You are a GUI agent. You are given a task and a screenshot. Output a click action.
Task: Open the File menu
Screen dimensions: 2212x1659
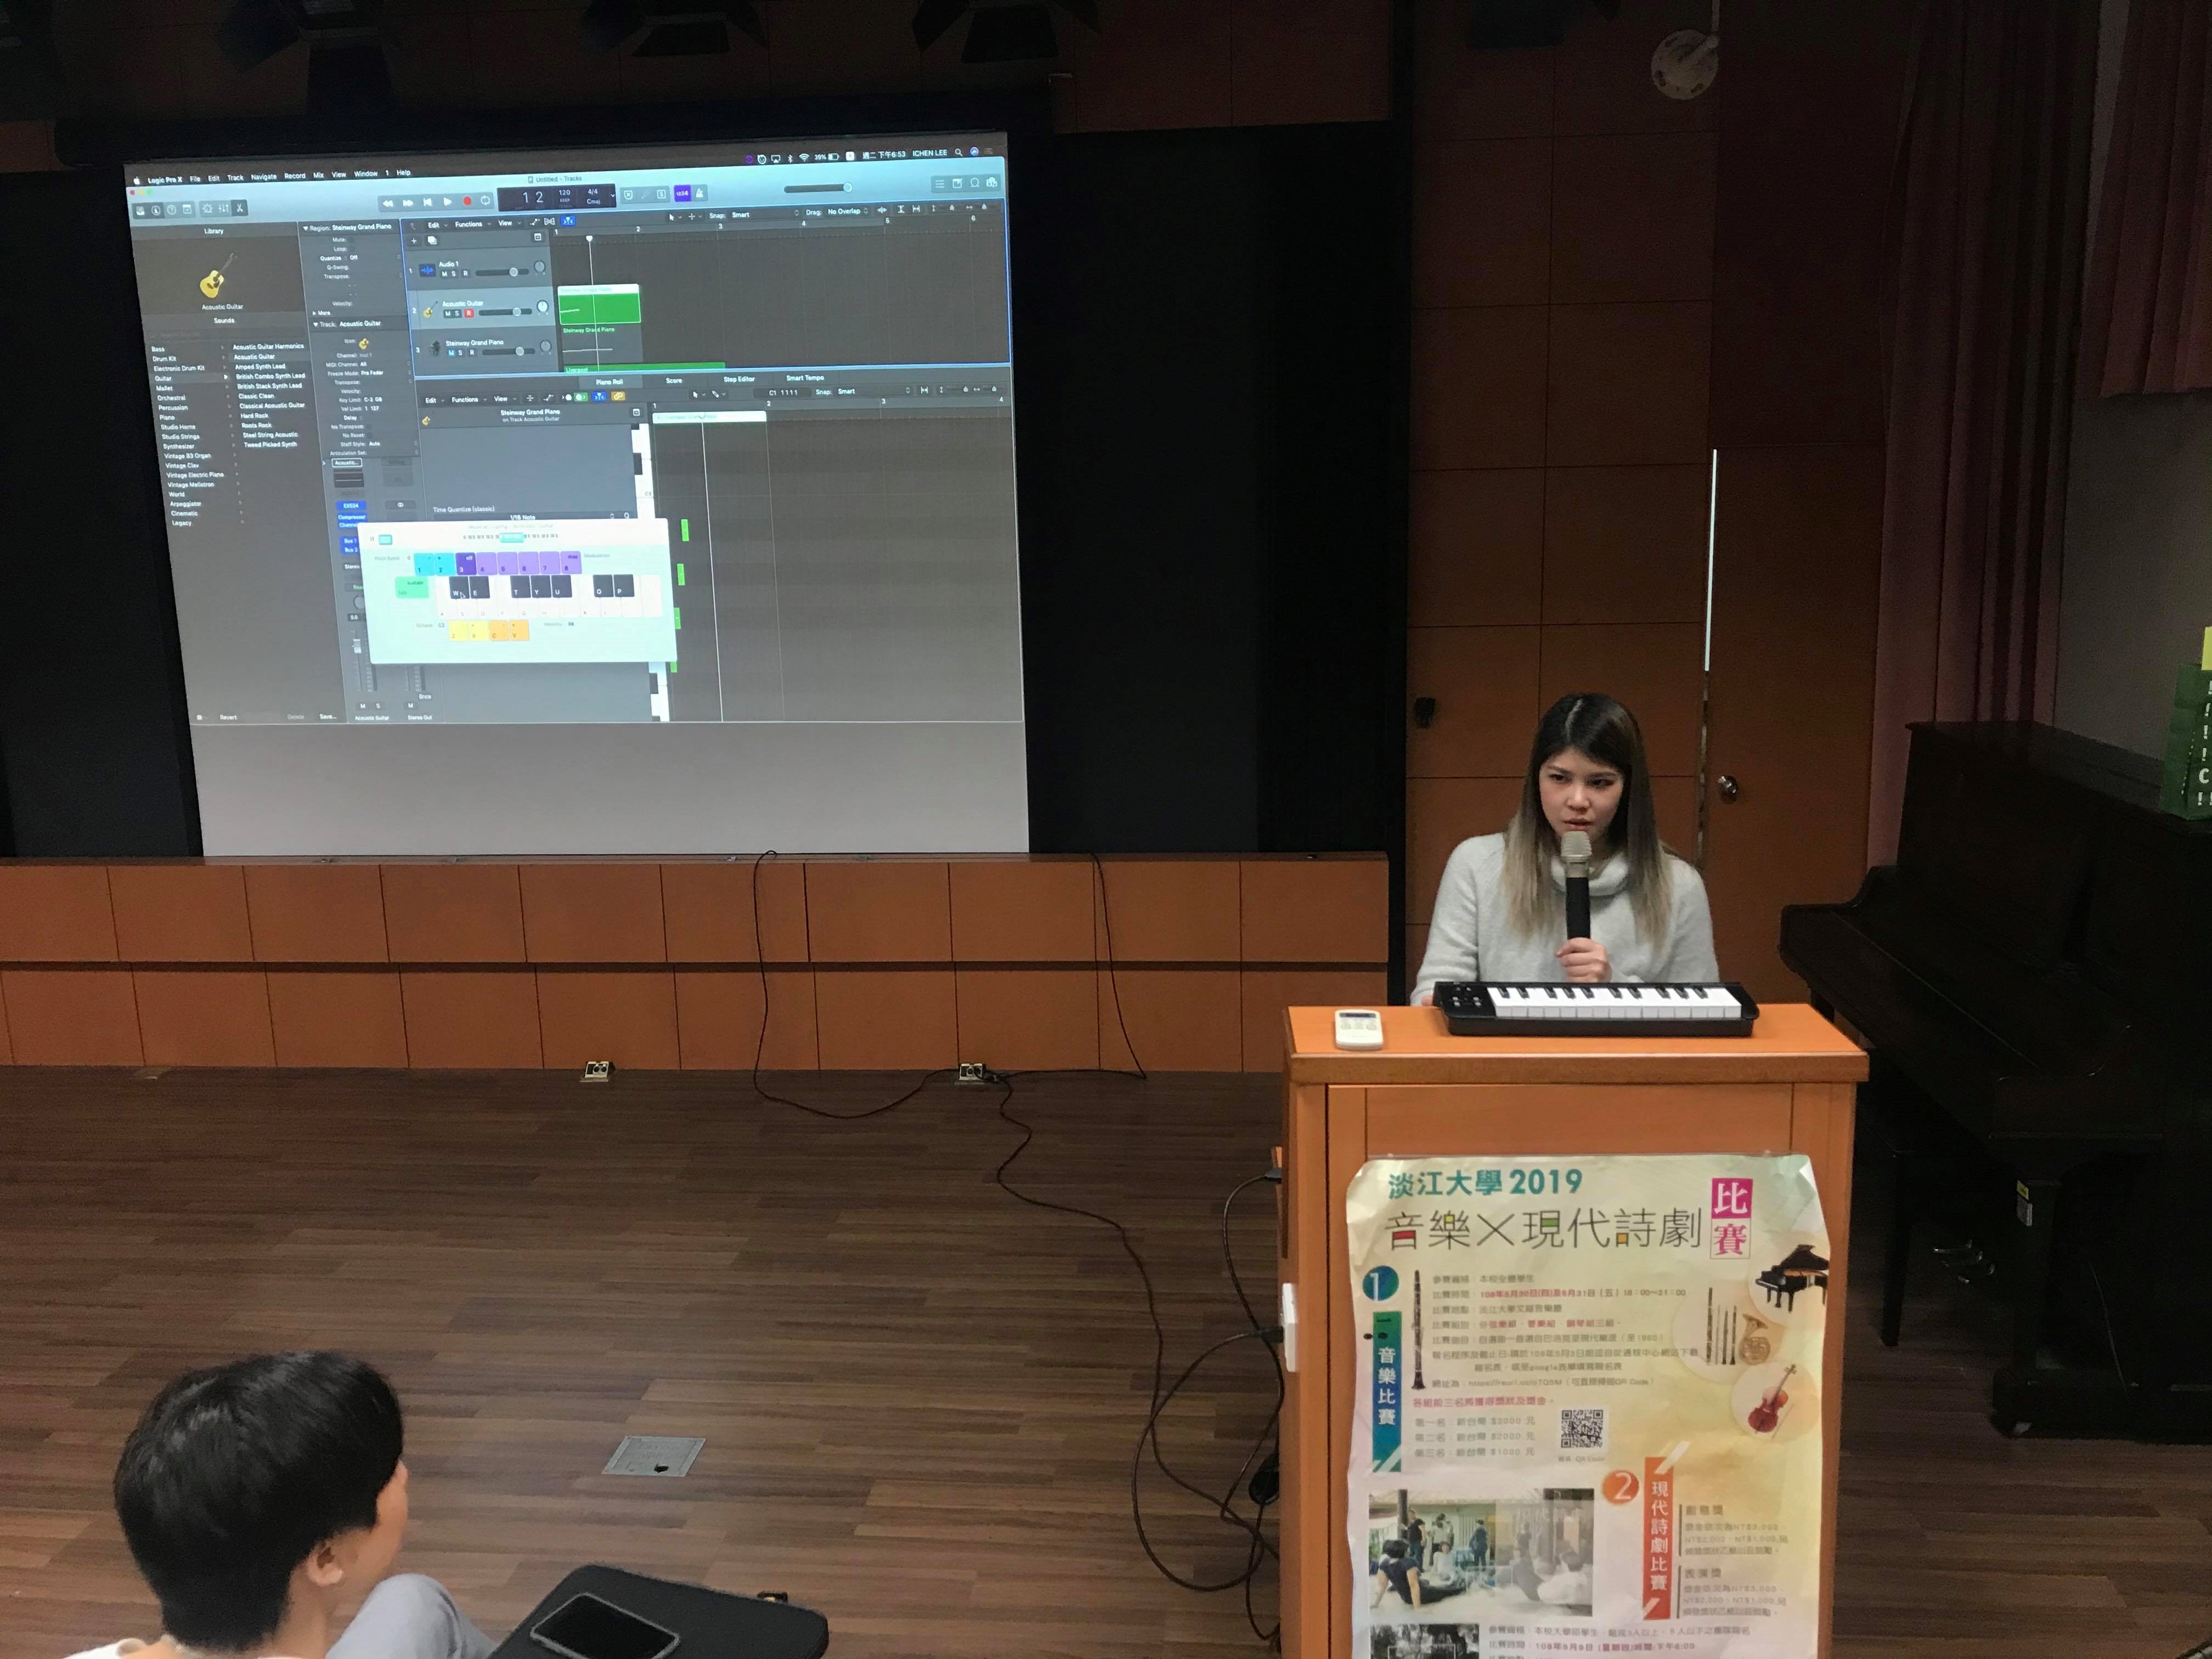point(195,179)
